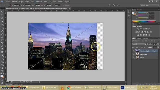Open the Color panel options menu
The width and height of the screenshot is (160, 90).
[158, 10]
